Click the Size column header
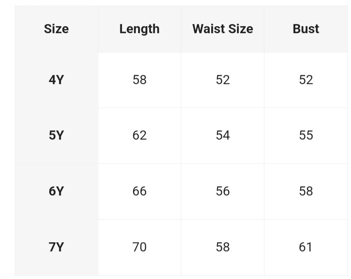The image size is (351, 279). tap(56, 29)
